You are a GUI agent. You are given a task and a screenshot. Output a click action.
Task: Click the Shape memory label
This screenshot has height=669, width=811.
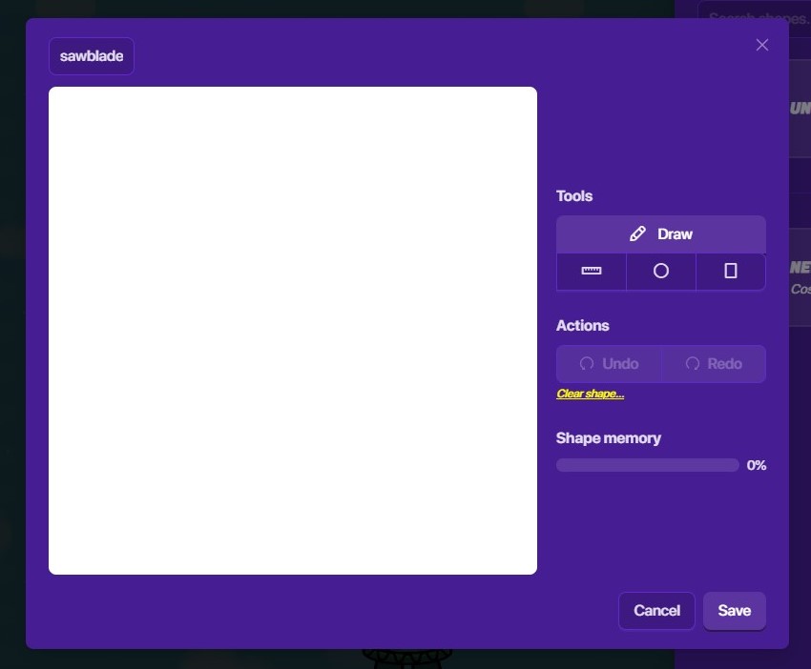tap(608, 438)
